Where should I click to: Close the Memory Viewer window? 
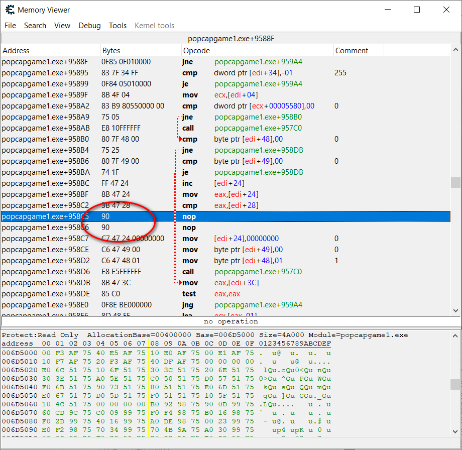[446, 10]
